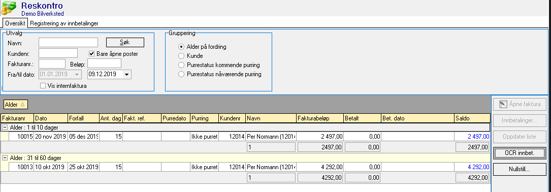Click the OCR innbet. button
The image size is (551, 192).
[x=520, y=152]
